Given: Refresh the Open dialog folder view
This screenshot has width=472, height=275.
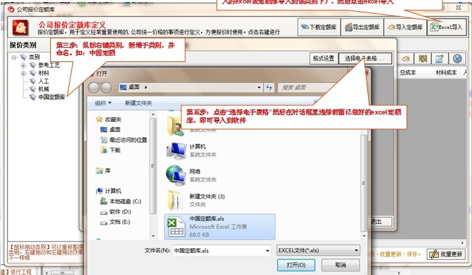Looking at the screenshot, I should (x=269, y=88).
